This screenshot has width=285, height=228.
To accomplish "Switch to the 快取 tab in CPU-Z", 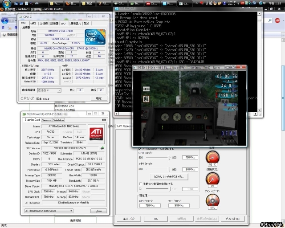I will [x=33, y=24].
